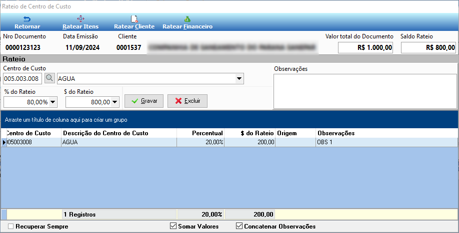Viewport: 459px width, 233px height.
Task: Toggle the Somar Valores checkbox
Action: click(173, 226)
